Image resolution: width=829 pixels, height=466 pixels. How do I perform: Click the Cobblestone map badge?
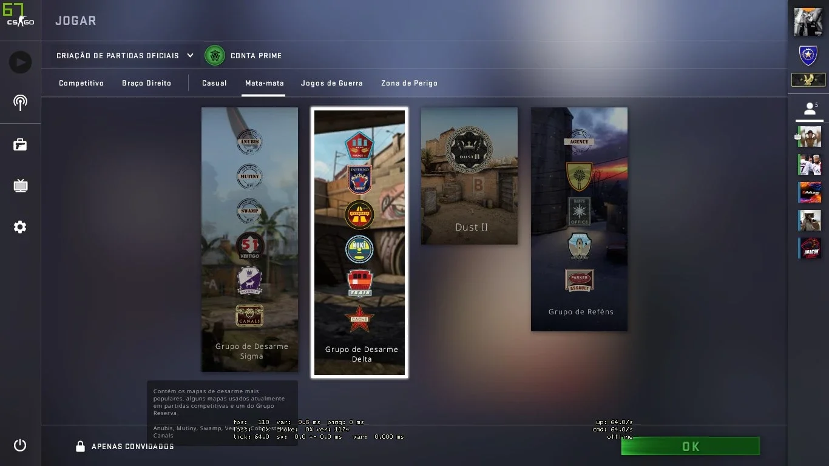(249, 281)
